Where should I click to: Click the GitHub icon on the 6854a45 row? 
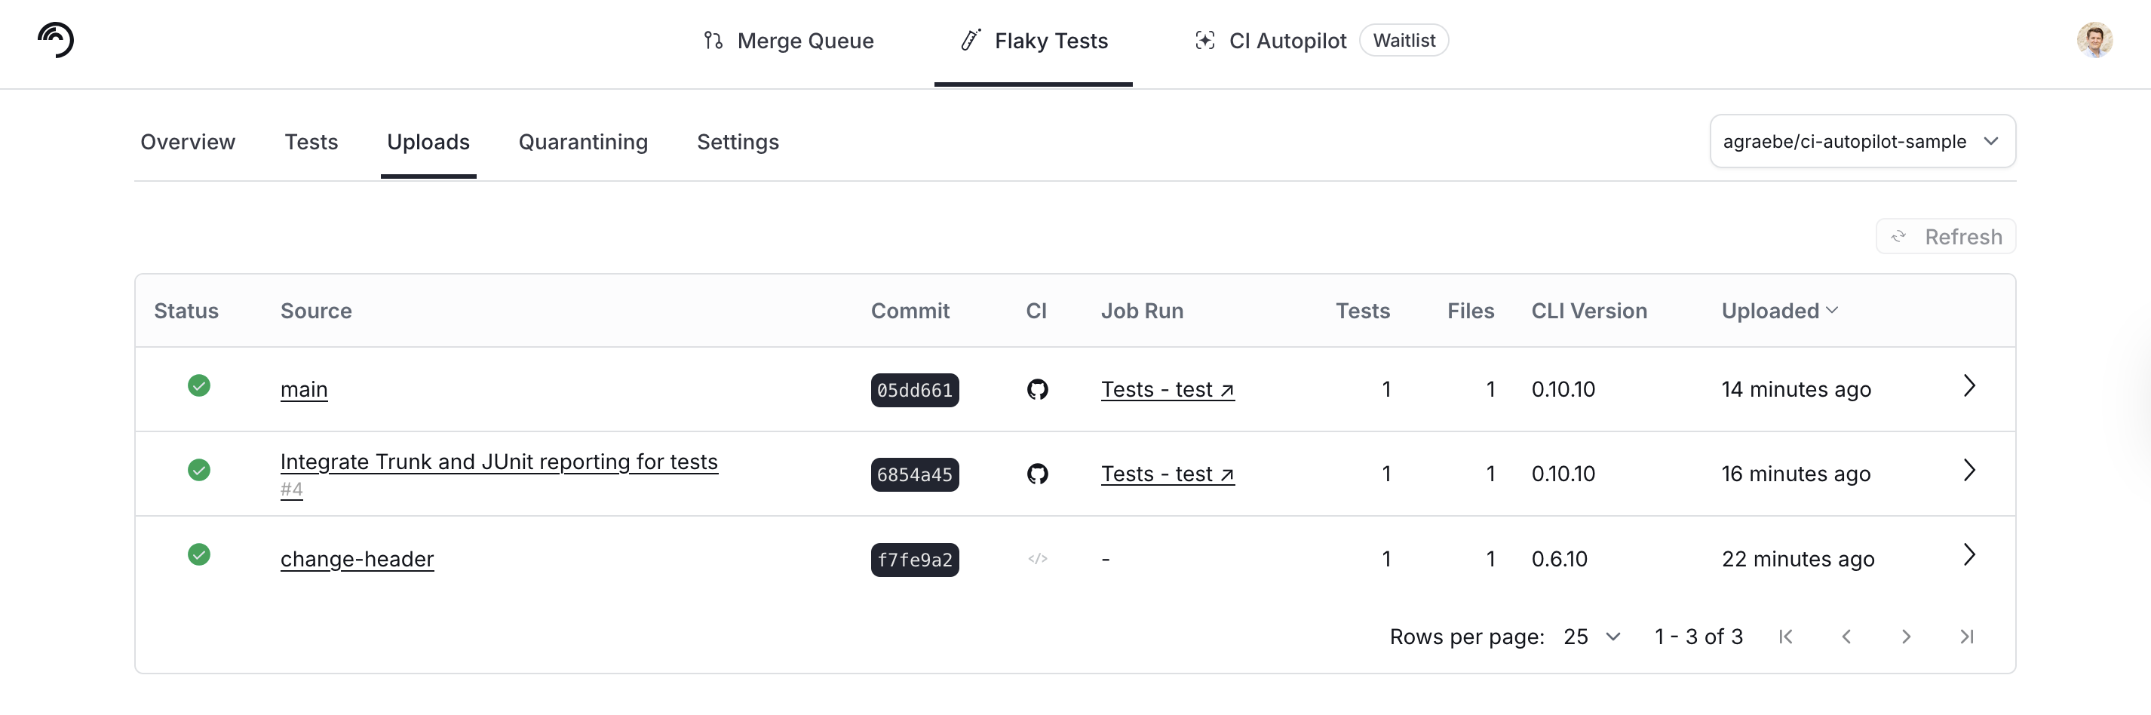point(1037,474)
